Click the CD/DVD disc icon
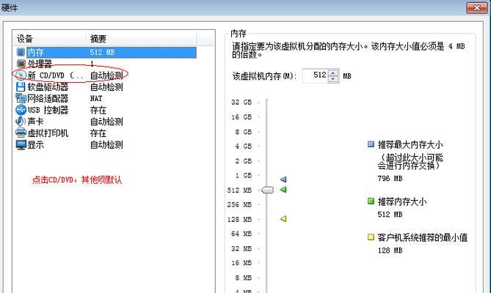 coord(21,75)
